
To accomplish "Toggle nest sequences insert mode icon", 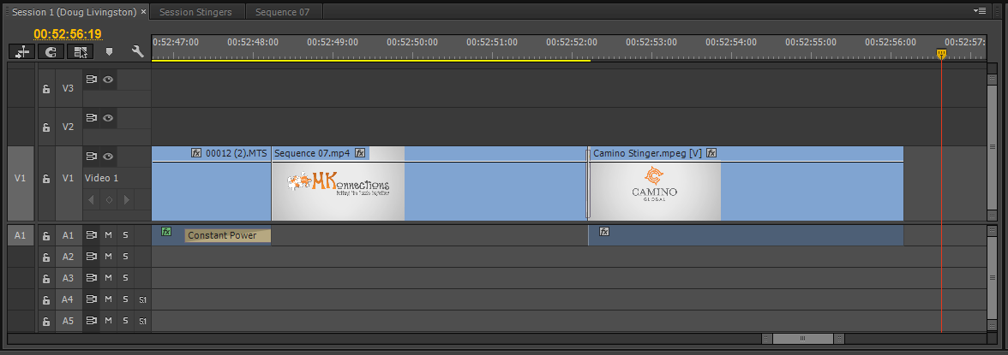I will point(22,52).
